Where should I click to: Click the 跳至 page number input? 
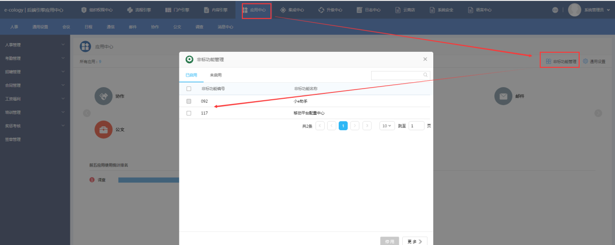[x=416, y=126]
